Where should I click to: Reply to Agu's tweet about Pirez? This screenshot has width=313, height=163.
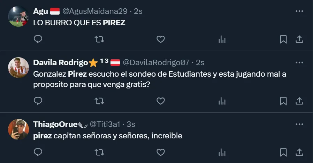coord(38,39)
